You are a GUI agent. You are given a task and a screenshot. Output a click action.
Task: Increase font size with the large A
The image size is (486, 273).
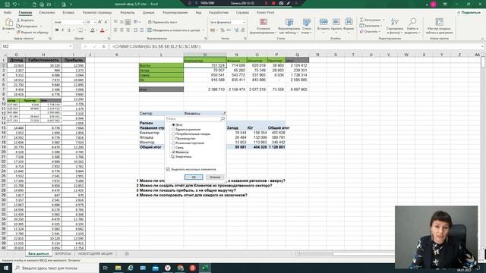click(99, 22)
